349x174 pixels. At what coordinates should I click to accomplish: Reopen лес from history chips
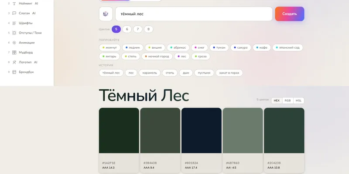click(x=131, y=73)
